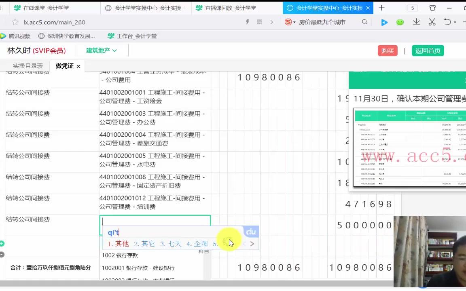This screenshot has height=291, width=466.
Task: Click the red S logo in search box
Action: [x=289, y=23]
